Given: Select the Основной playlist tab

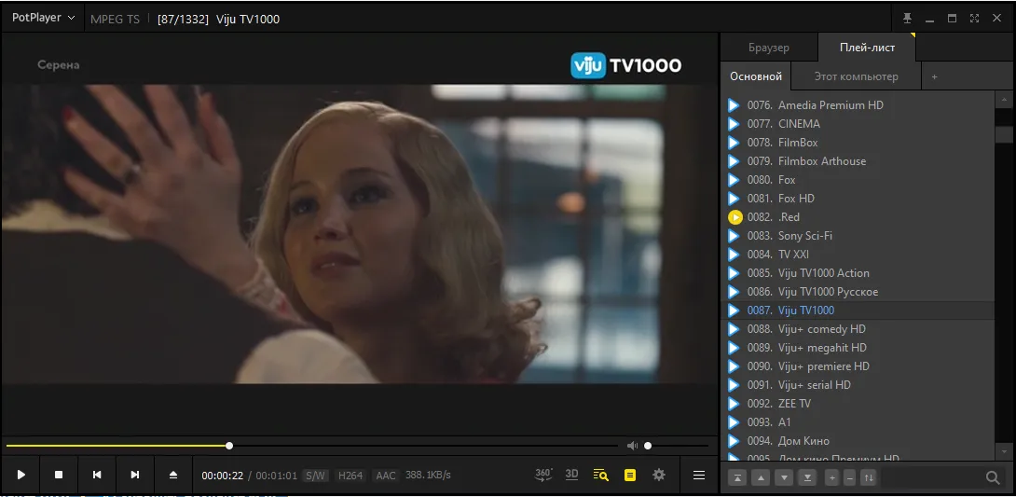Looking at the screenshot, I should [756, 76].
